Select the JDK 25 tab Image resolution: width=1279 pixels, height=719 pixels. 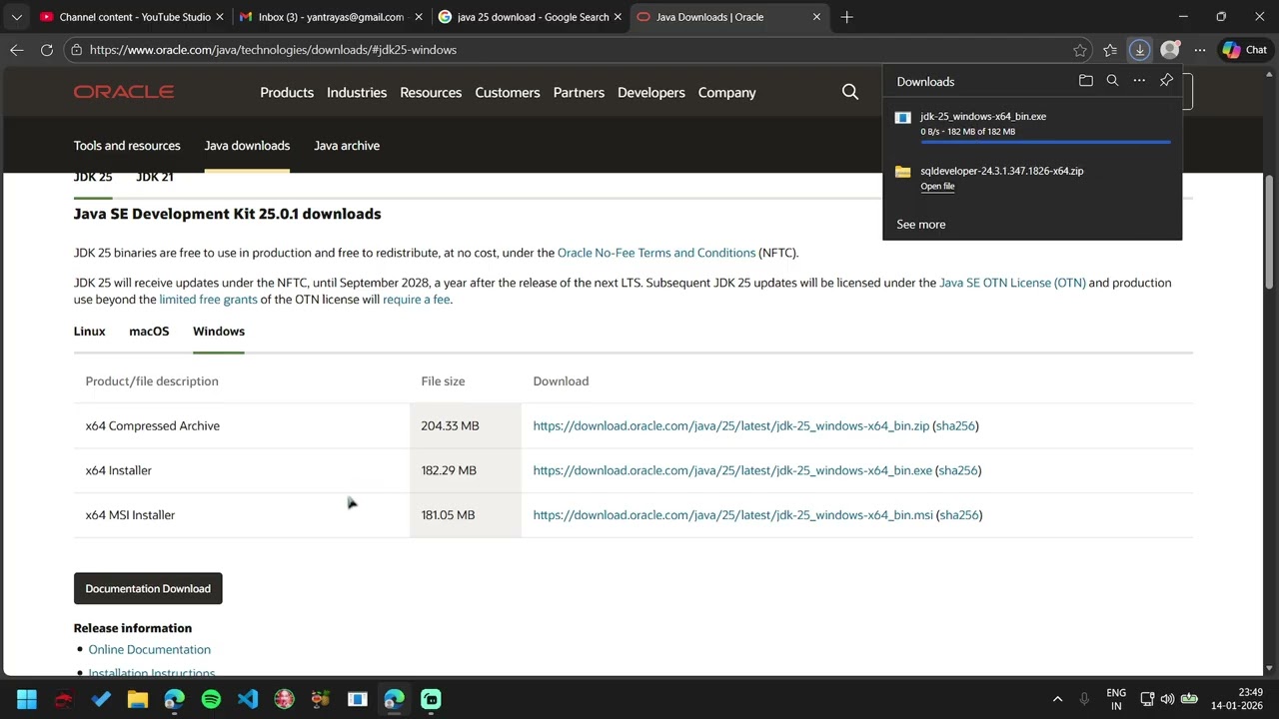pos(93,178)
